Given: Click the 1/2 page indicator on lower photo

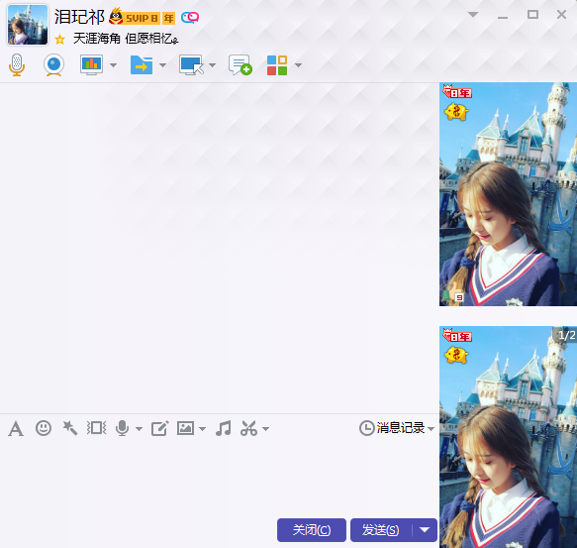Looking at the screenshot, I should (x=566, y=335).
